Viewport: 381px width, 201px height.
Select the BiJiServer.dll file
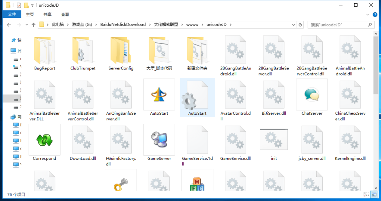(273, 98)
